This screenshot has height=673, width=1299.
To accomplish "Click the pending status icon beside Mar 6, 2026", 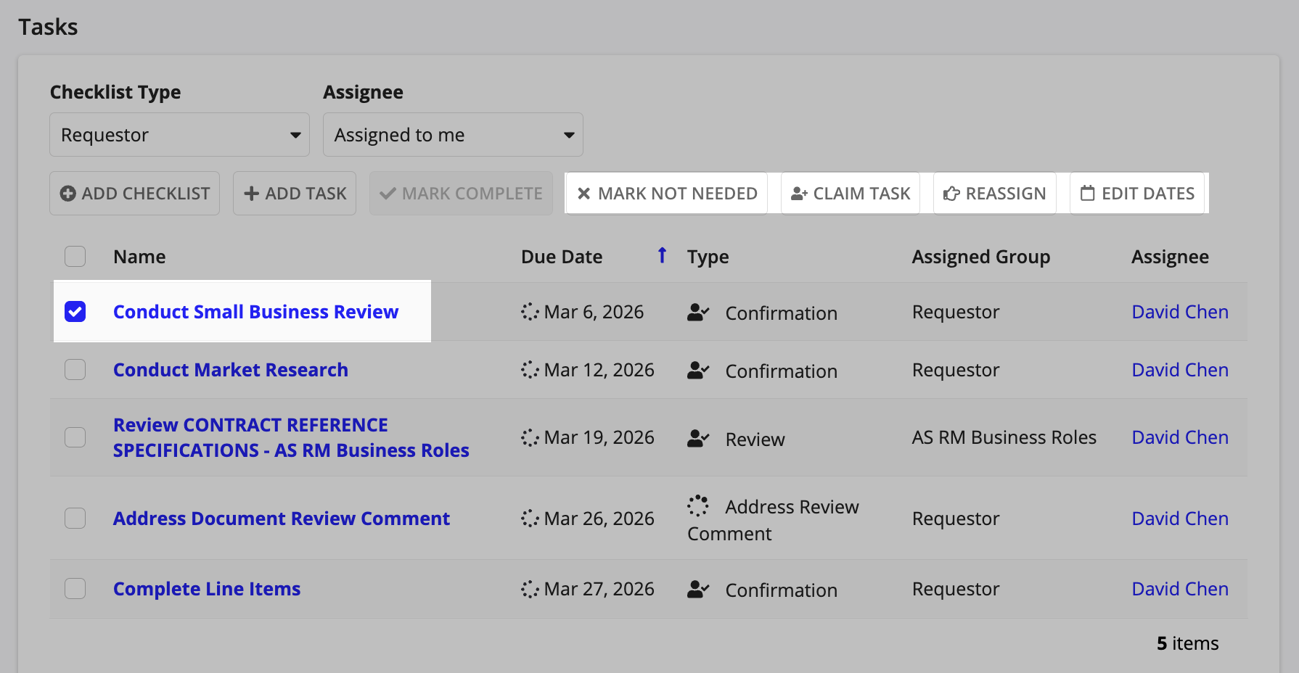I will click(530, 312).
